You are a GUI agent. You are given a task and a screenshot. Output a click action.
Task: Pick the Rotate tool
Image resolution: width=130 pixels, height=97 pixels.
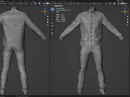tap(53, 19)
